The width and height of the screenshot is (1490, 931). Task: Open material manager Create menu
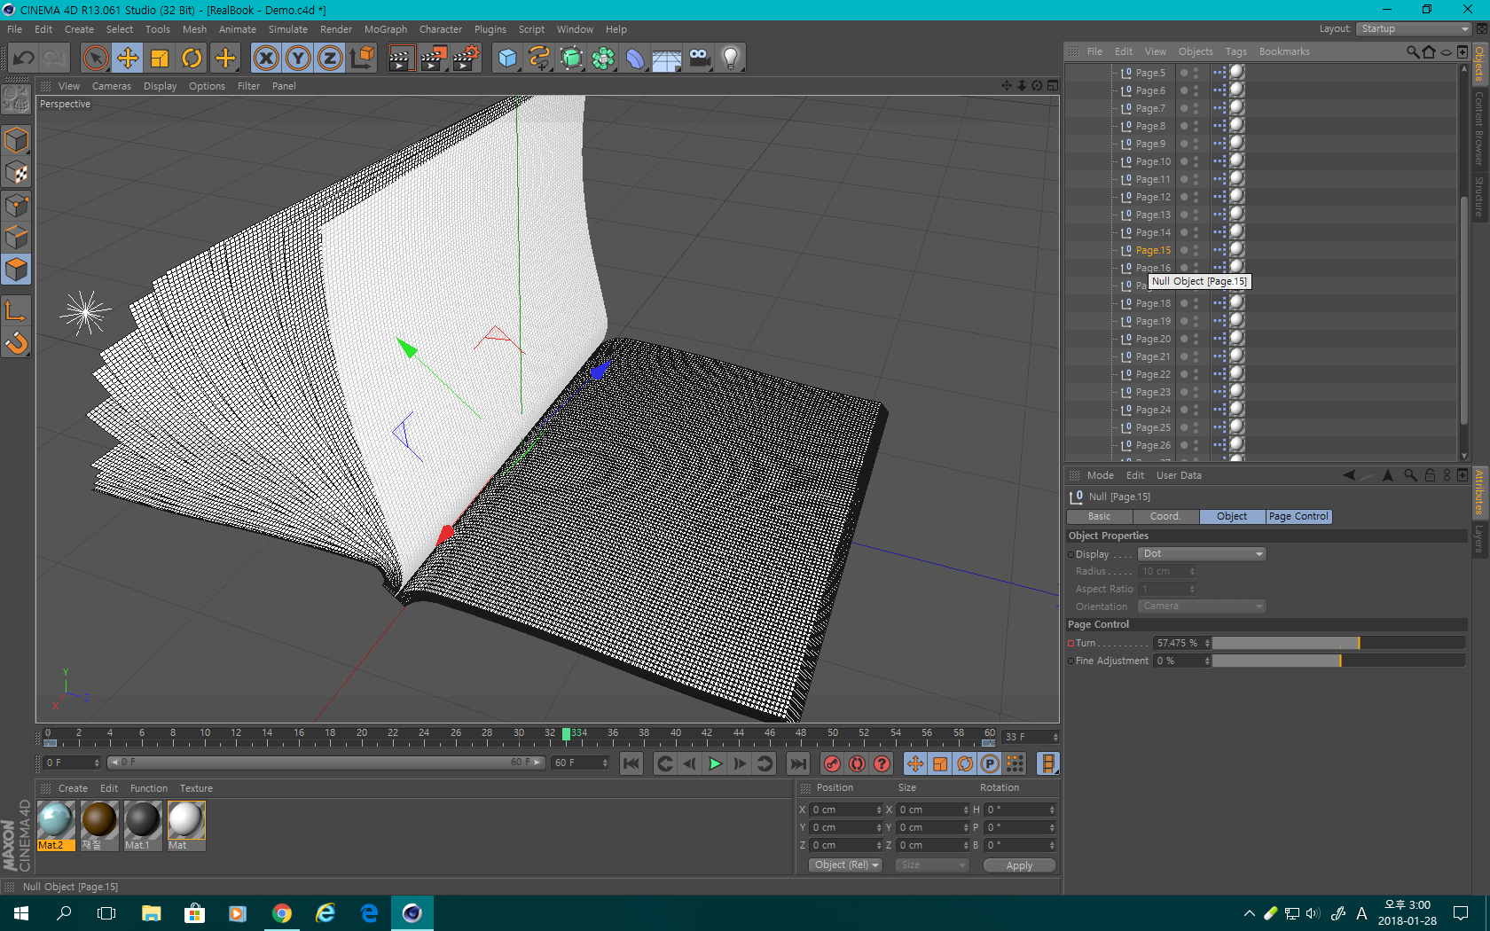pos(73,788)
